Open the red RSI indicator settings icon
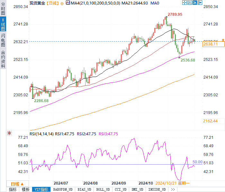This screenshot has width=225, height=192. (x=9, y=133)
